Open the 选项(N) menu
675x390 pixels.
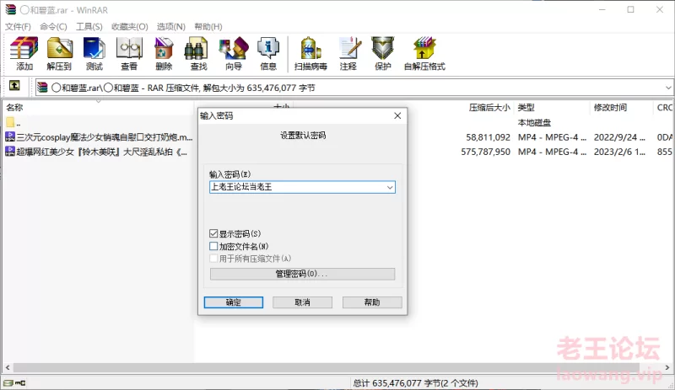point(171,27)
